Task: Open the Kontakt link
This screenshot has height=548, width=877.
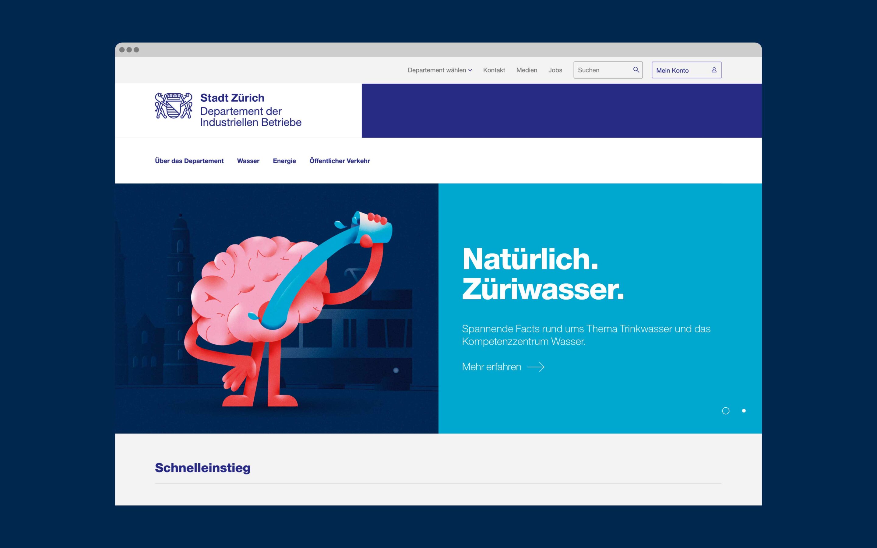Action: pyautogui.click(x=494, y=70)
